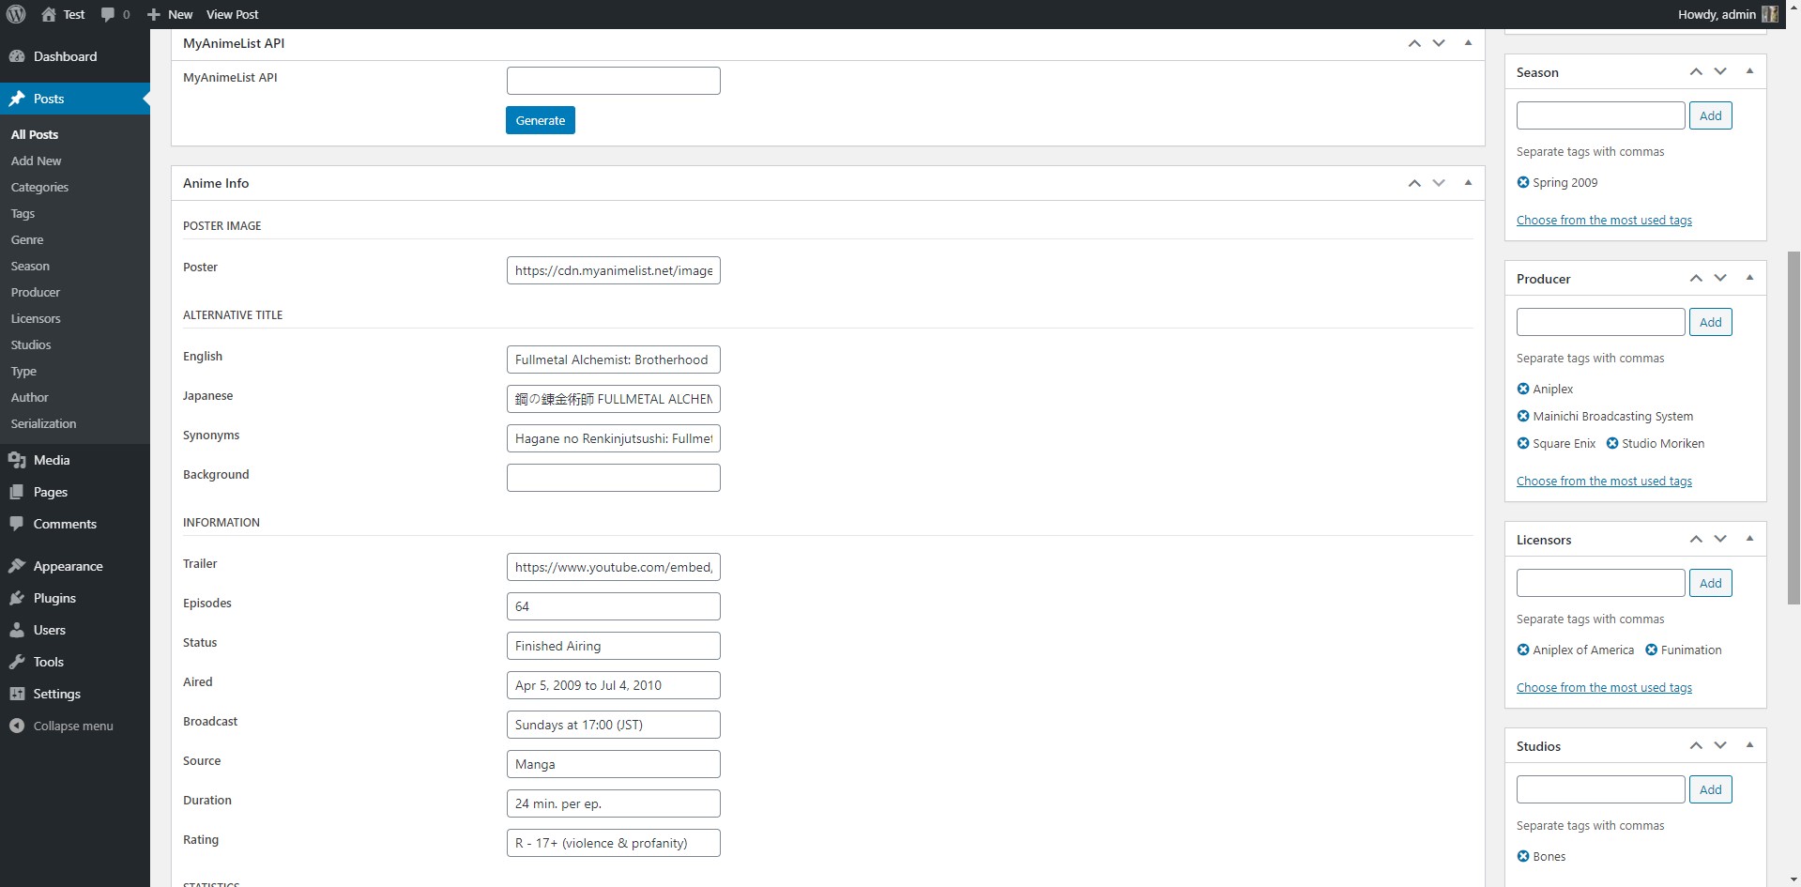
Task: Remove the Spring 2009 season tag
Action: click(x=1523, y=182)
